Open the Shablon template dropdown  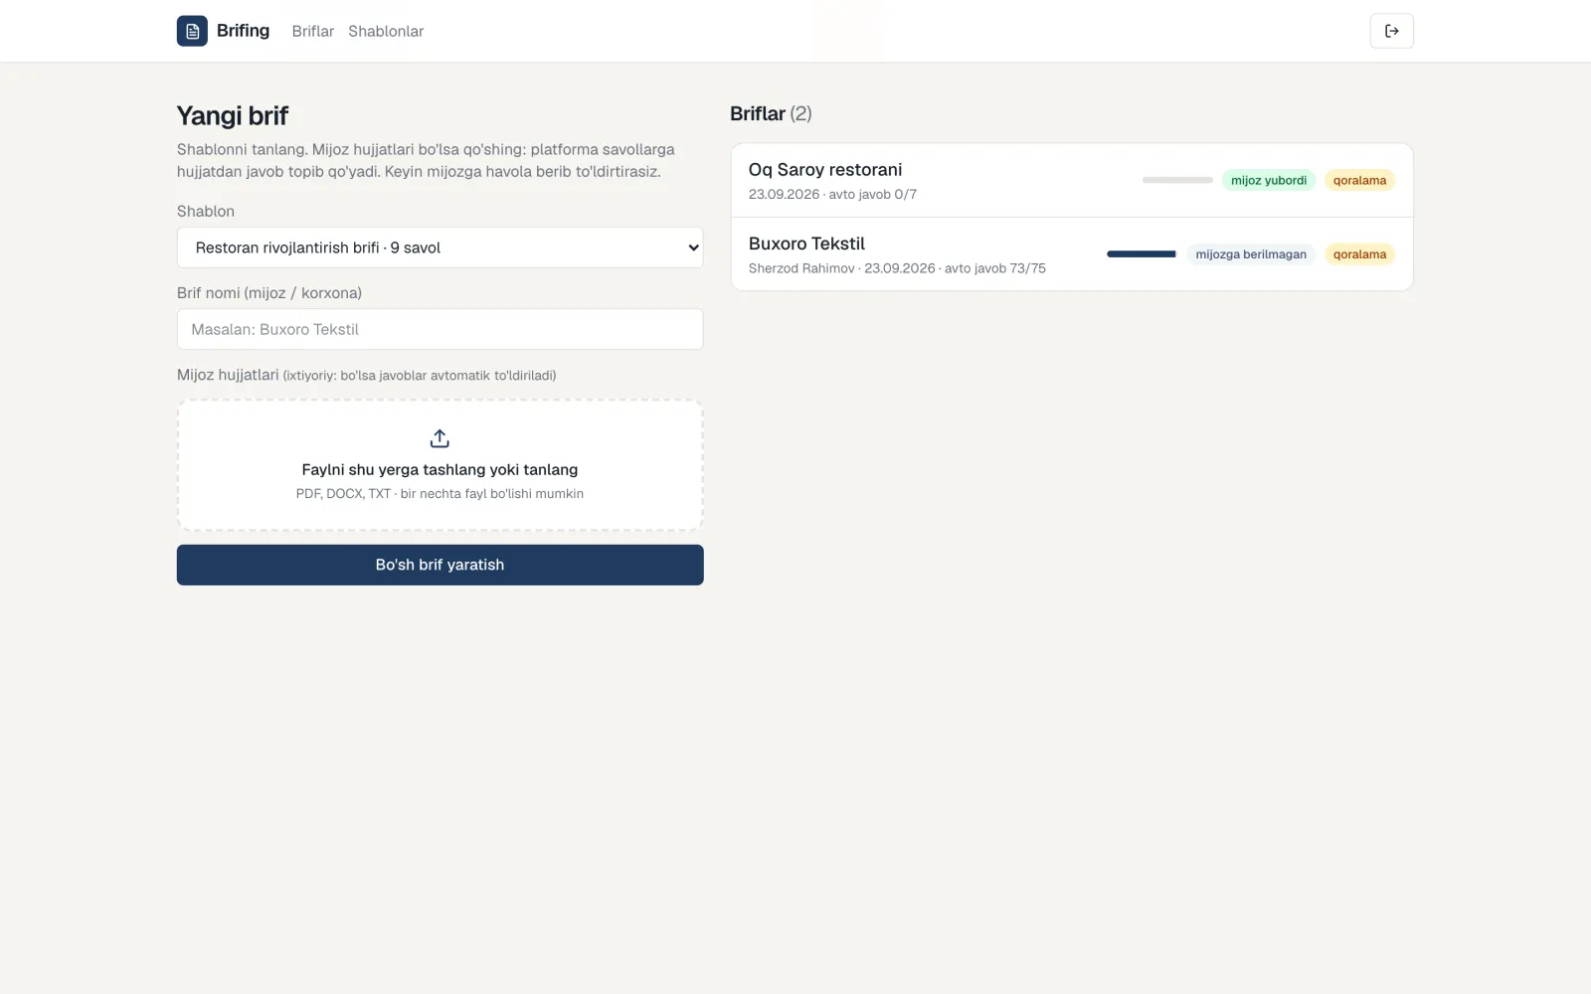click(440, 248)
